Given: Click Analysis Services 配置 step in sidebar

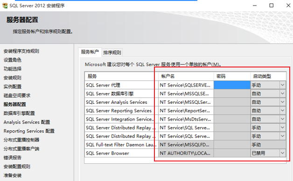Looking at the screenshot, I should [27, 122].
